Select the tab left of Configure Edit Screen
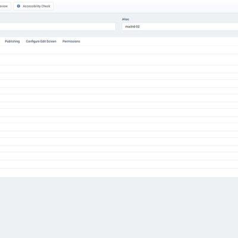 12,41
